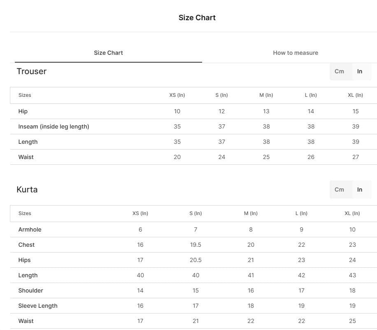Click Kurta Shoulder value 18 for XL

pos(352,290)
